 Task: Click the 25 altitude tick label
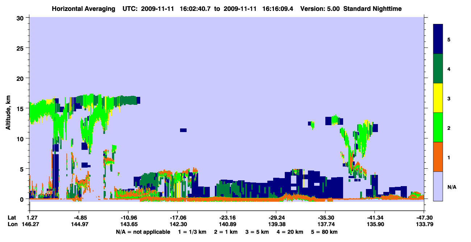tap(21, 48)
